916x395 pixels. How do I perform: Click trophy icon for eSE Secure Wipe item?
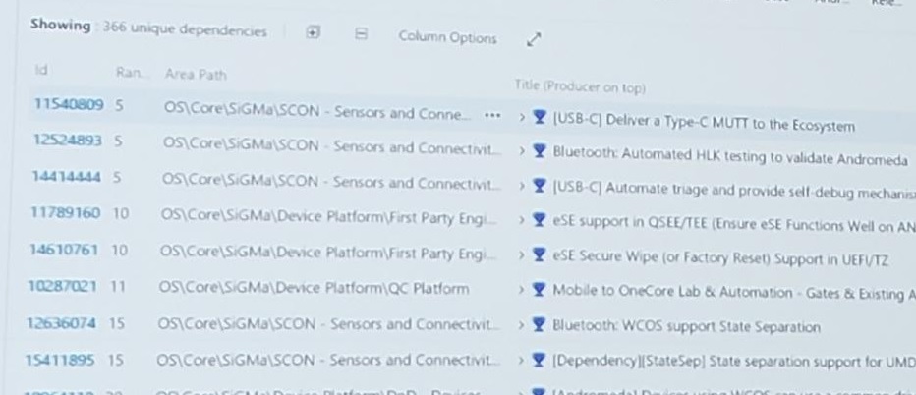540,254
